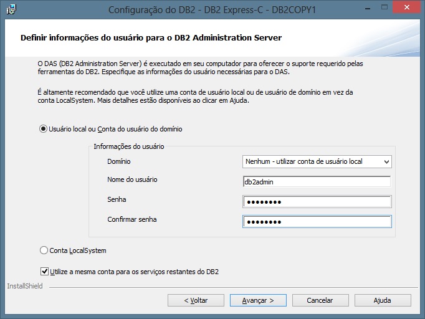Open help via the Ajuda button
This screenshot has height=319, width=425.
(x=382, y=300)
